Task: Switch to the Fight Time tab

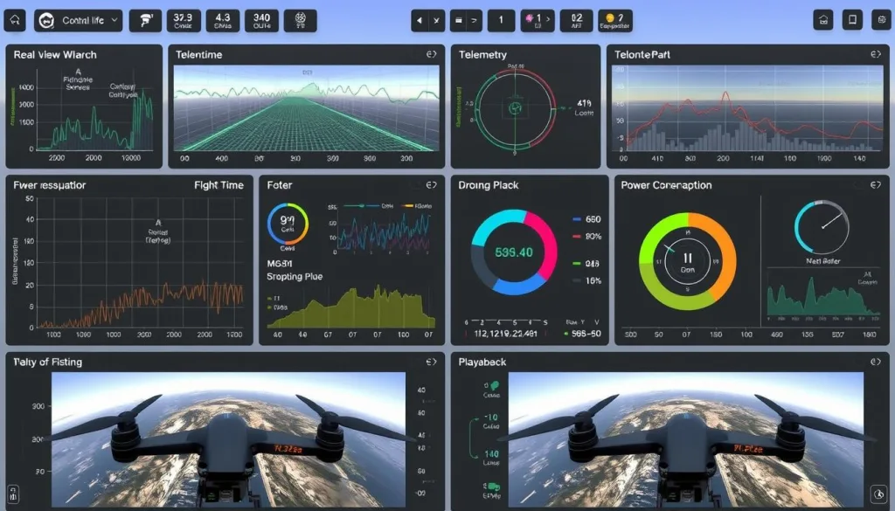Action: 219,185
